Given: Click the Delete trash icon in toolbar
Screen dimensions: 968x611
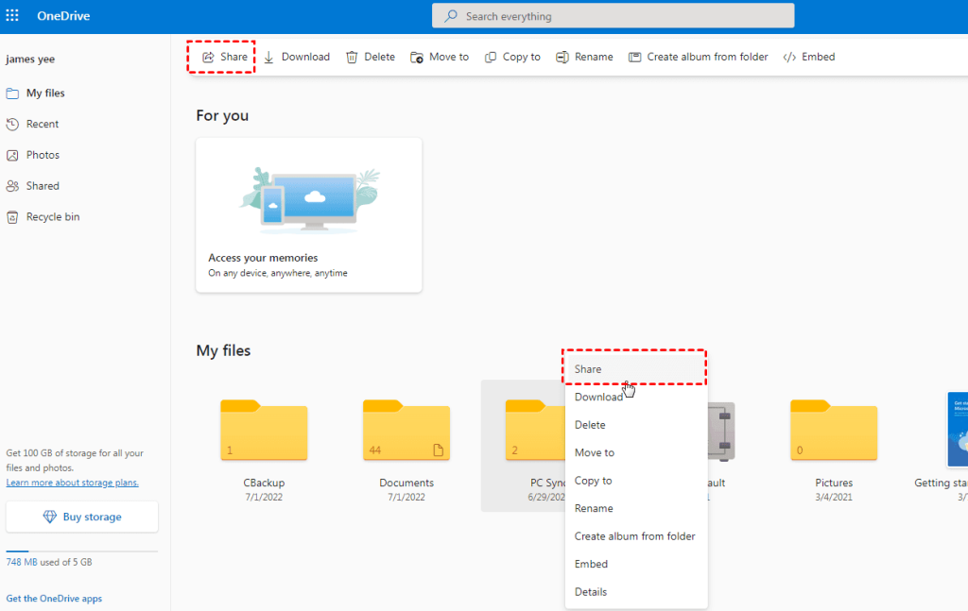Looking at the screenshot, I should coord(352,57).
